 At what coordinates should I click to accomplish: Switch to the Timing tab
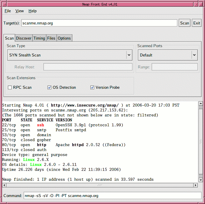(x=39, y=38)
